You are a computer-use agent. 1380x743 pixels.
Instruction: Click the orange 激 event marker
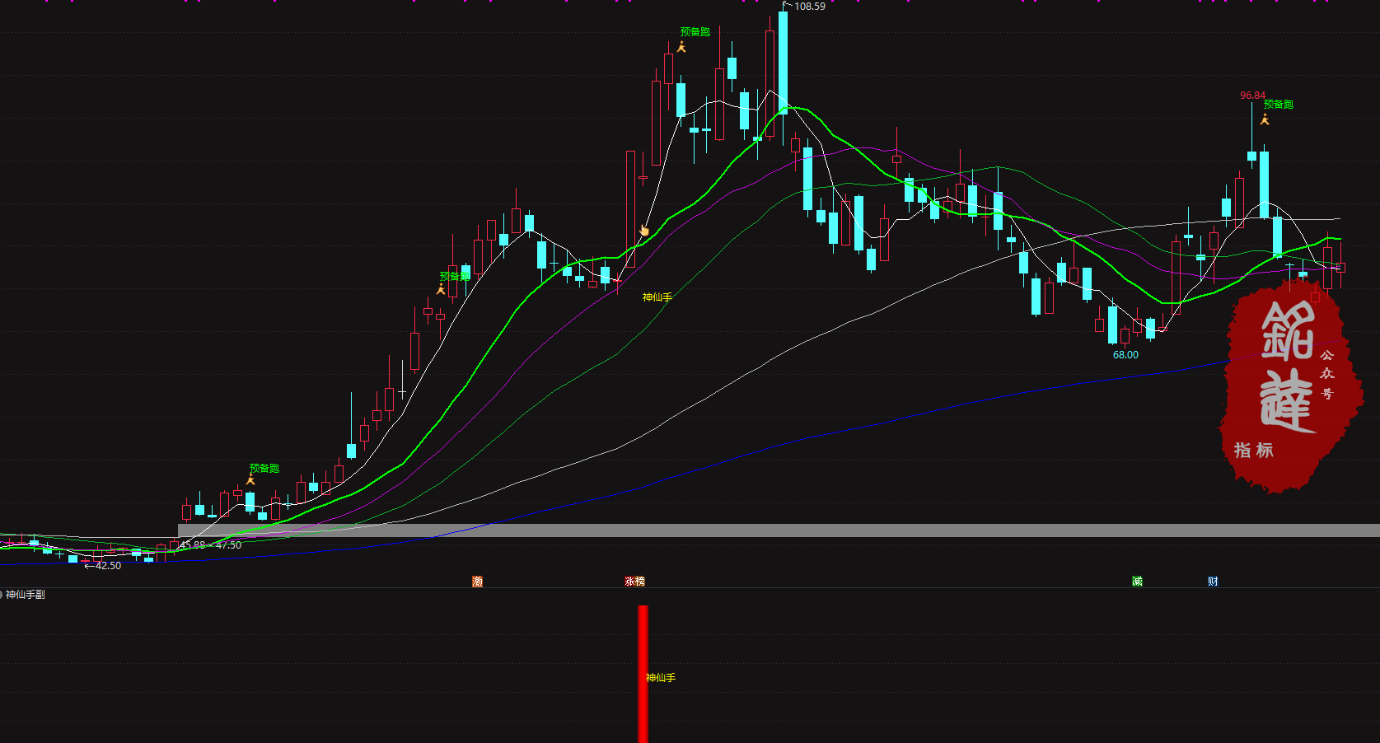477,582
